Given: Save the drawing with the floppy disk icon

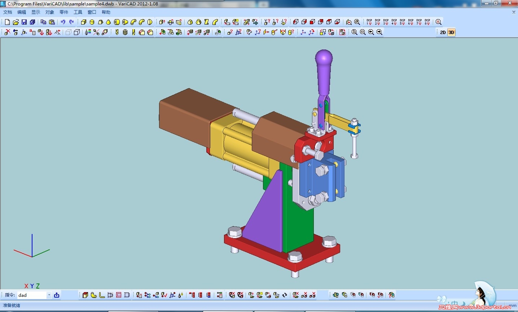Looking at the screenshot, I should [x=24, y=22].
